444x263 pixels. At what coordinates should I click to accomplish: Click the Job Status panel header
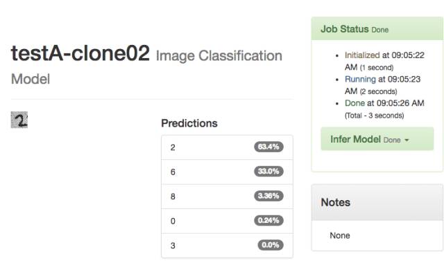pos(377,28)
